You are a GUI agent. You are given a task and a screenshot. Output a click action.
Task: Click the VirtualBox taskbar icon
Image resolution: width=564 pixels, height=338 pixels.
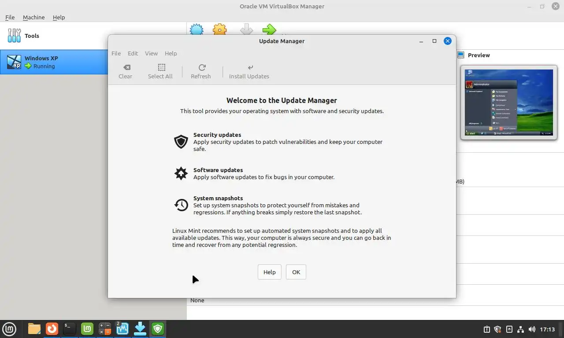coord(122,329)
